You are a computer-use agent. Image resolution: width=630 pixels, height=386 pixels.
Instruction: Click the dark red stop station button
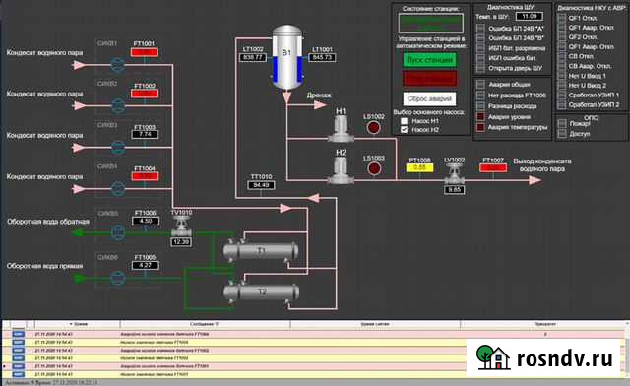click(x=429, y=79)
